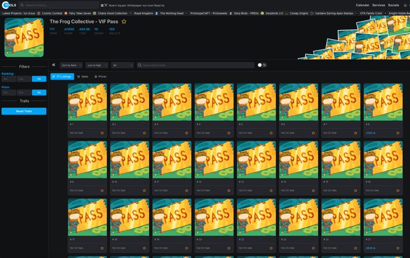Open Fairy Tales Seven project link
The image size is (410, 258).
click(x=80, y=13)
